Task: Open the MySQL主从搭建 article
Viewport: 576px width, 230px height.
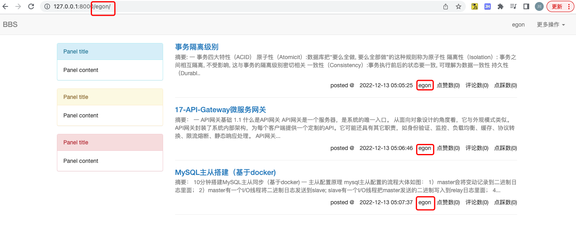Action: (225, 172)
